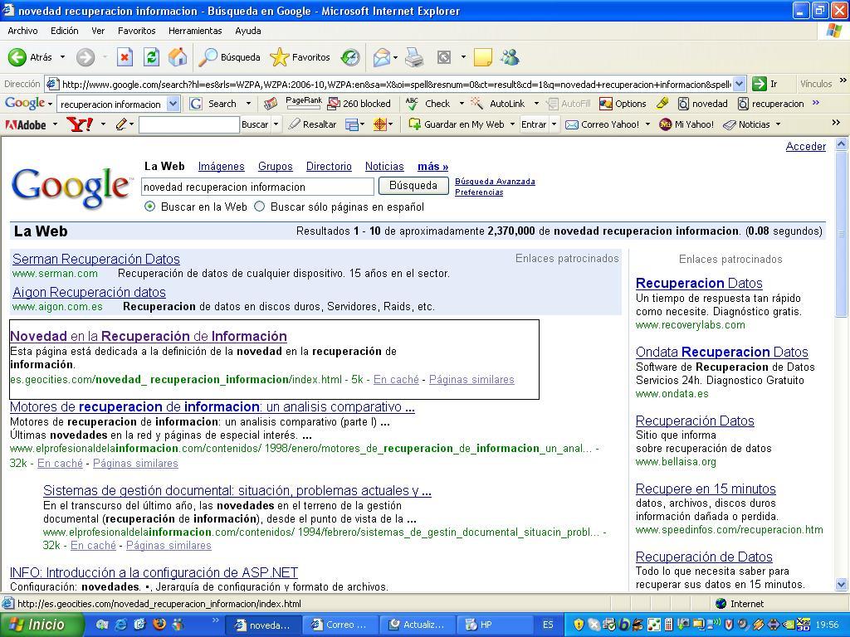Go to home page icon
Image resolution: width=850 pixels, height=637 pixels.
(x=178, y=57)
